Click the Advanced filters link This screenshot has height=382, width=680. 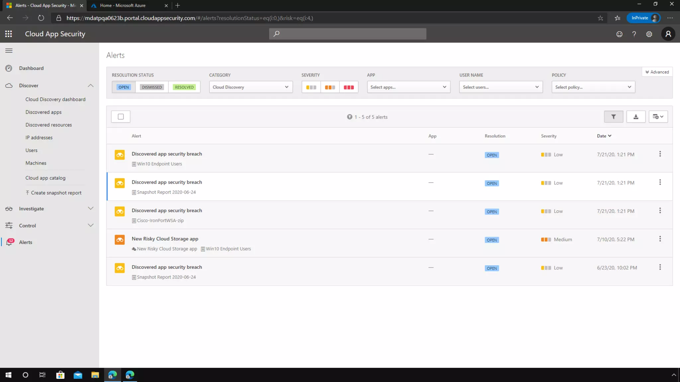[657, 72]
